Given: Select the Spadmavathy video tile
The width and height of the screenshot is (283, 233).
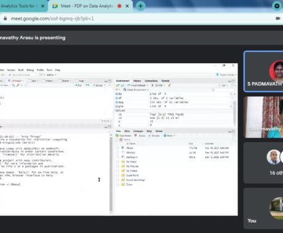Looking at the screenshot, I should point(263,117).
